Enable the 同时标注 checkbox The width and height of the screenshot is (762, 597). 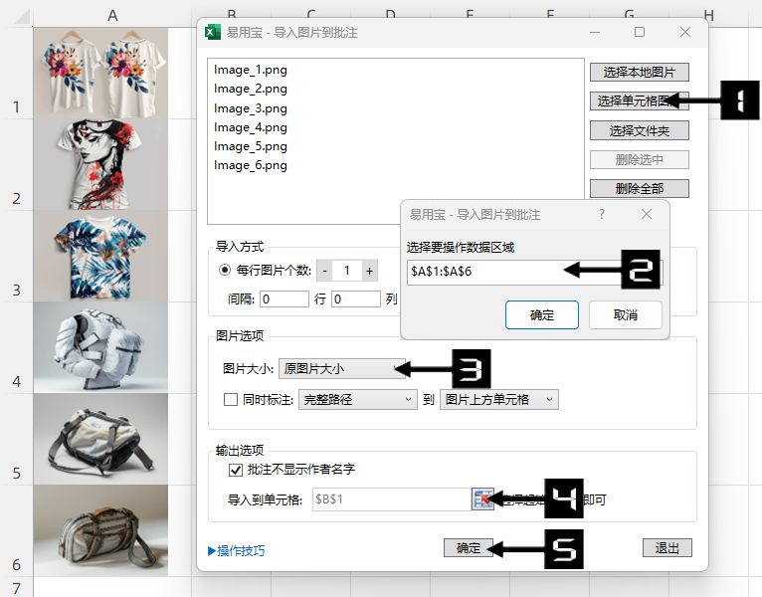click(x=231, y=400)
